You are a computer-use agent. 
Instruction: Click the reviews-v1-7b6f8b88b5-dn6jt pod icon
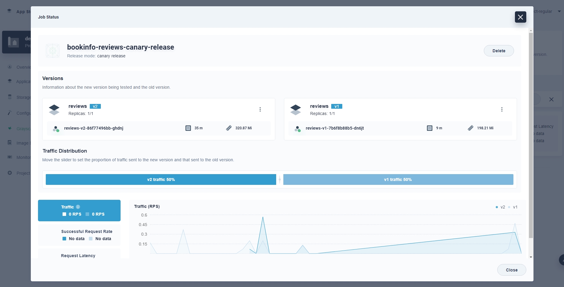pyautogui.click(x=297, y=129)
